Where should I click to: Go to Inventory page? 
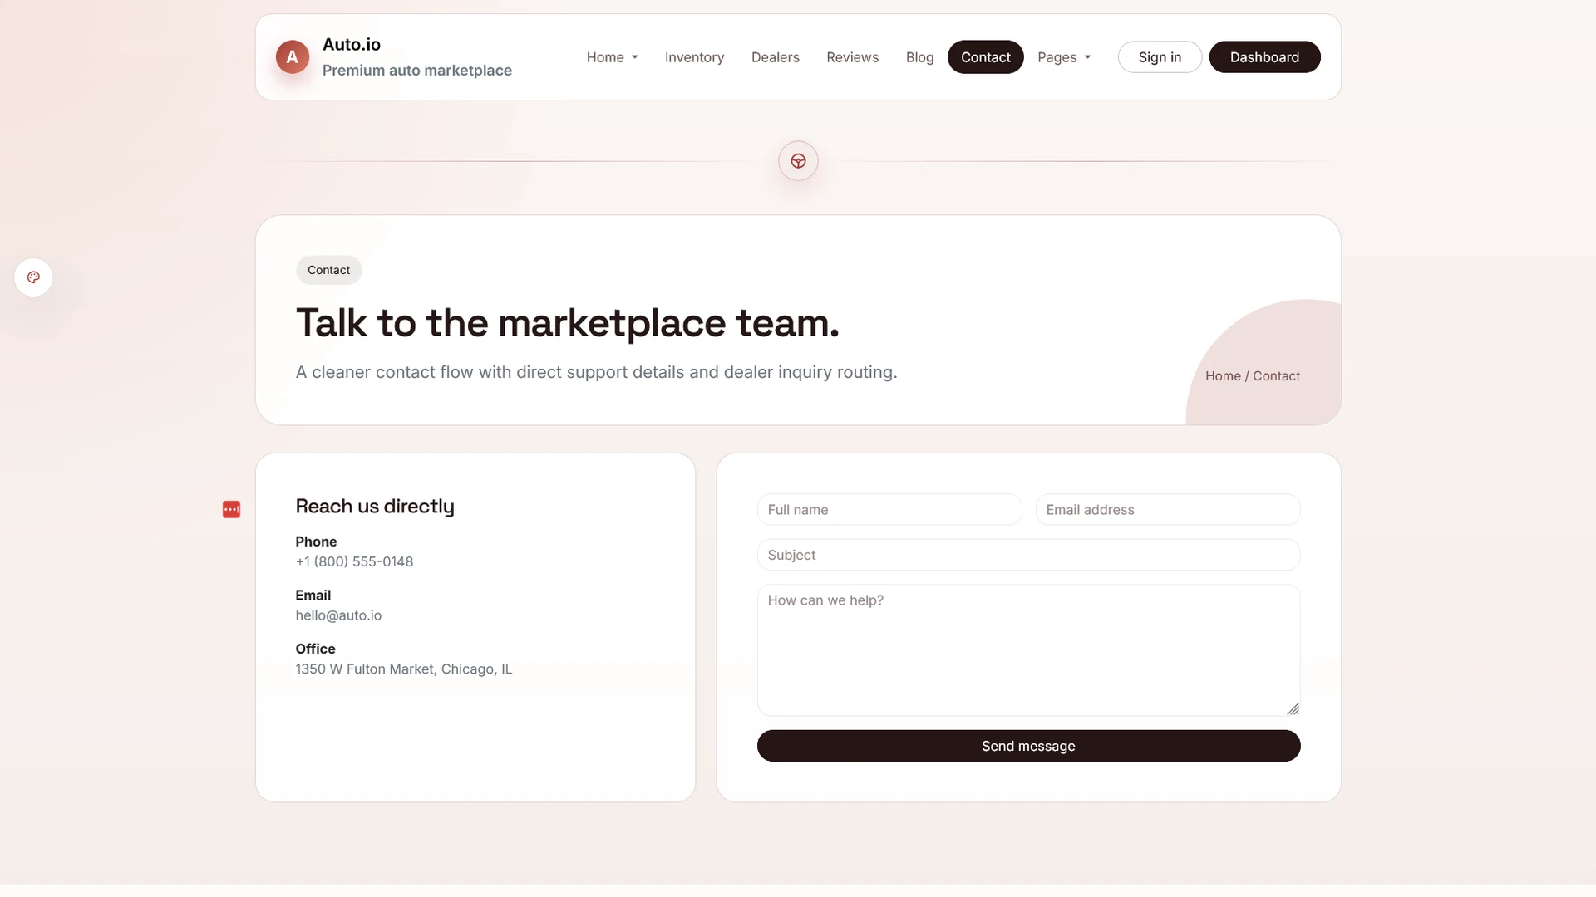point(694,57)
